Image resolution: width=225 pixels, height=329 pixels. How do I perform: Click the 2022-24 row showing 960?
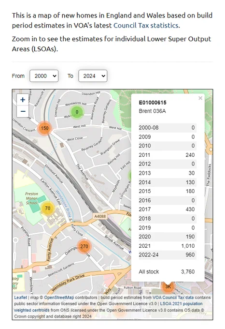point(168,254)
